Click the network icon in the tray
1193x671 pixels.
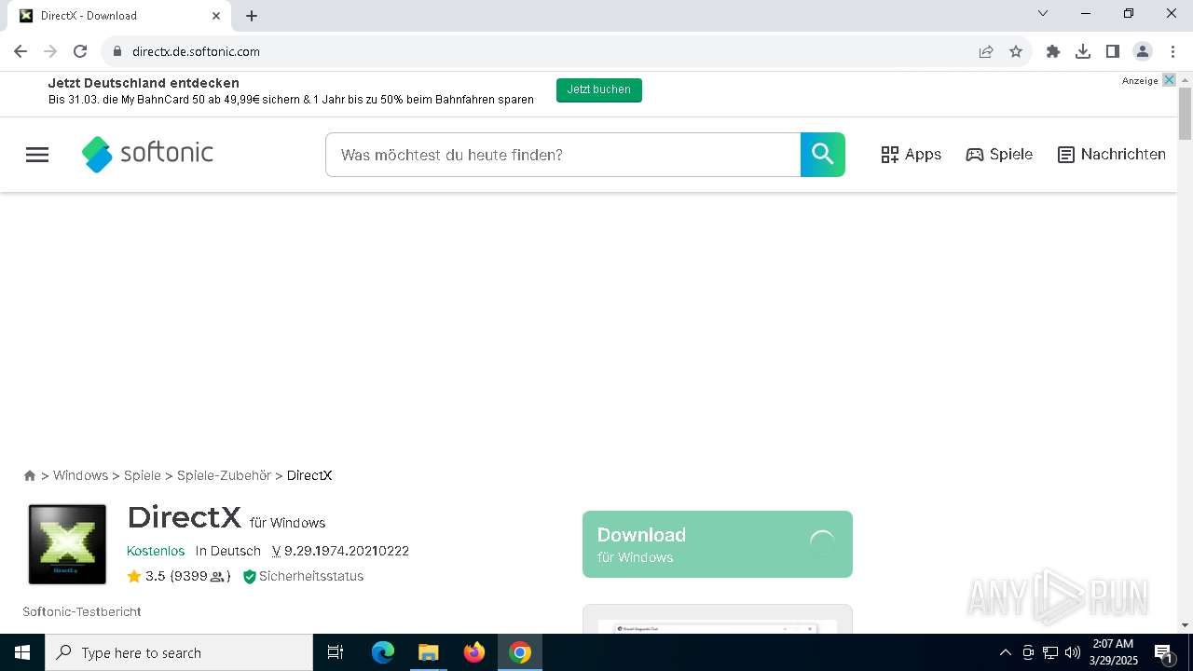(x=1050, y=652)
